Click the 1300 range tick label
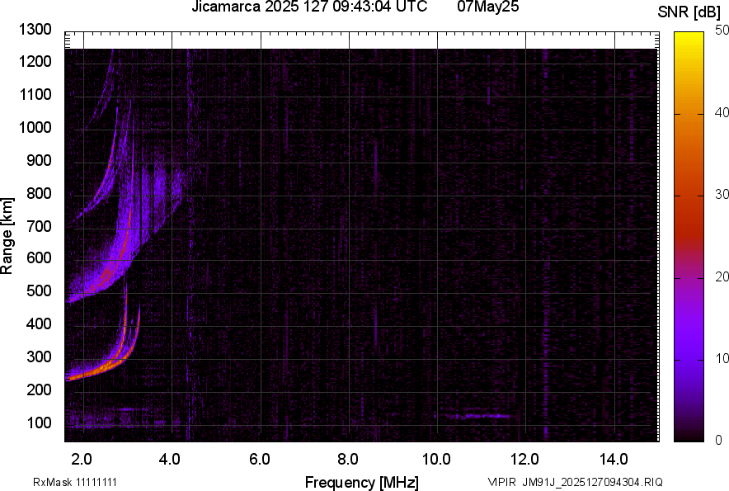 (35, 30)
